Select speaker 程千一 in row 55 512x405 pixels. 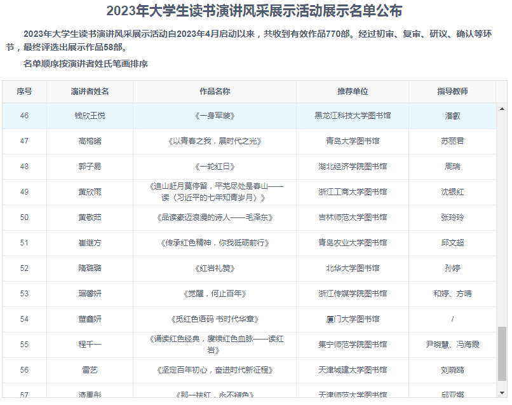pyautogui.click(x=90, y=345)
